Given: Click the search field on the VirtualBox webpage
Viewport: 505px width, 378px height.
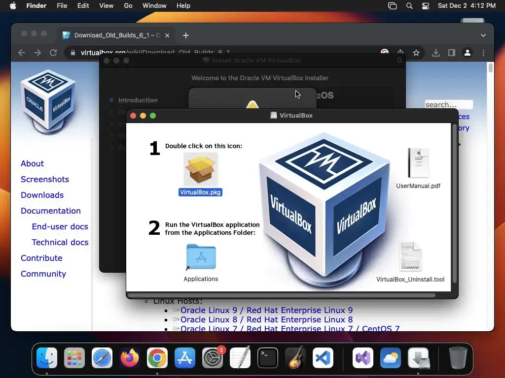Looking at the screenshot, I should click(x=449, y=105).
